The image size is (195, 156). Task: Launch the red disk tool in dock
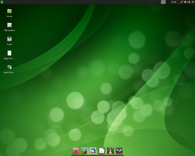pos(76,151)
